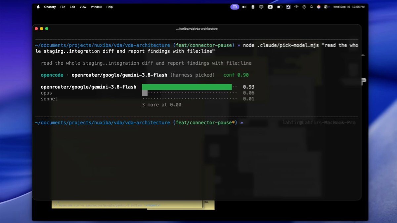Open Spotlight search magnifier icon
This screenshot has height=223, width=397.
click(311, 7)
